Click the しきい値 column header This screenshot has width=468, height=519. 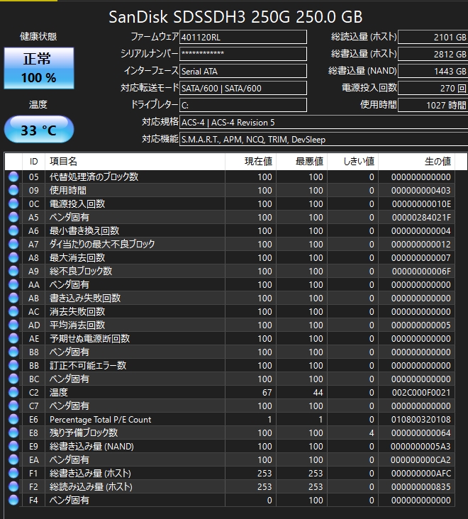(x=353, y=162)
